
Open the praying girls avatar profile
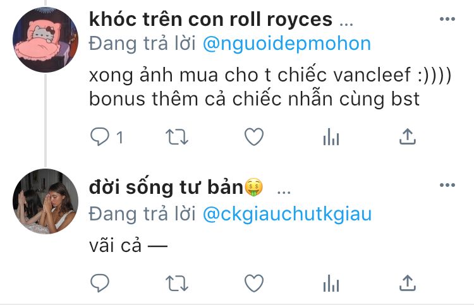[x=46, y=201]
